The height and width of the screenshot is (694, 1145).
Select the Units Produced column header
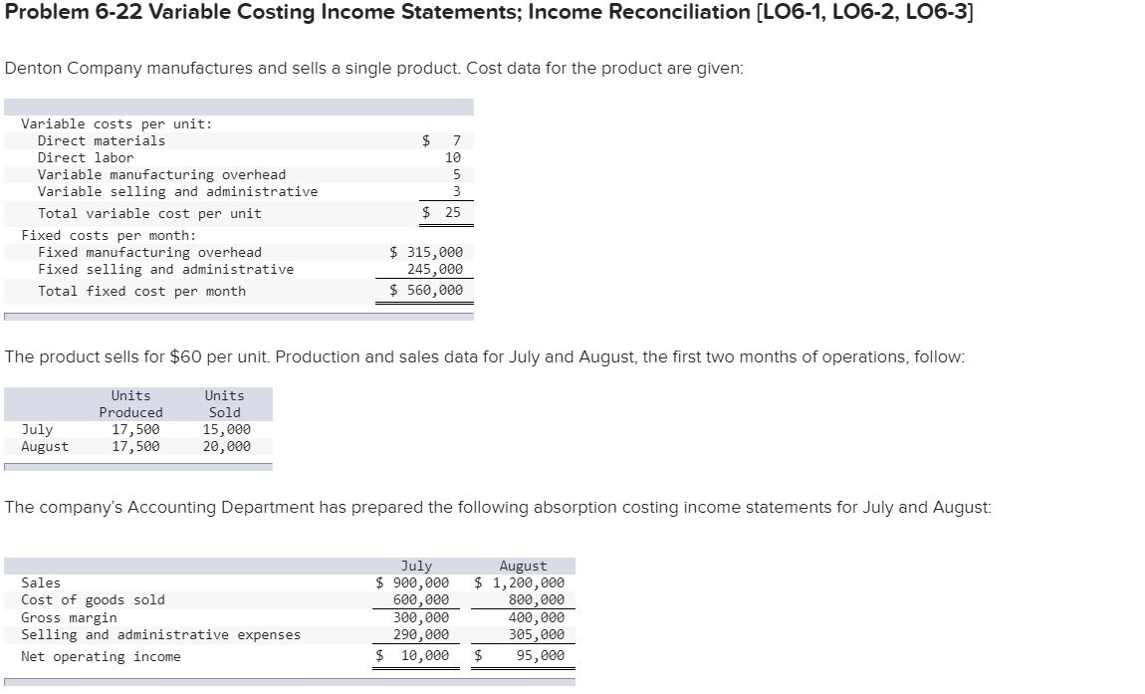pyautogui.click(x=130, y=404)
